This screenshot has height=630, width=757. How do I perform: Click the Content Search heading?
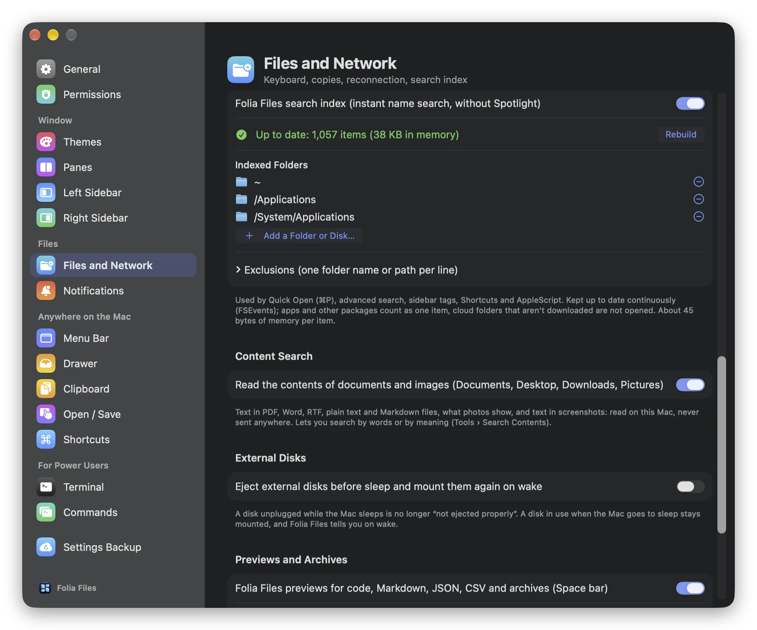(x=274, y=357)
